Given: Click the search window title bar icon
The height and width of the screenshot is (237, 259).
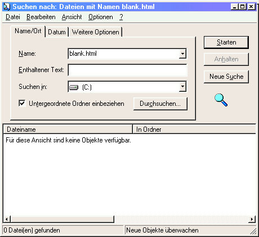Looking at the screenshot, I should tap(7, 7).
